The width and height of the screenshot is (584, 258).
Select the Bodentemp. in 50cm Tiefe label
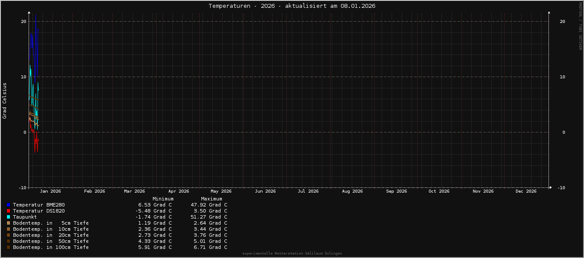[51, 241]
